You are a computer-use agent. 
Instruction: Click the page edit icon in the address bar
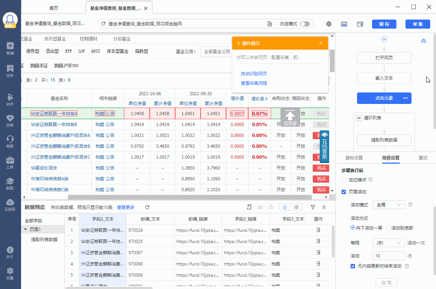pos(270,24)
